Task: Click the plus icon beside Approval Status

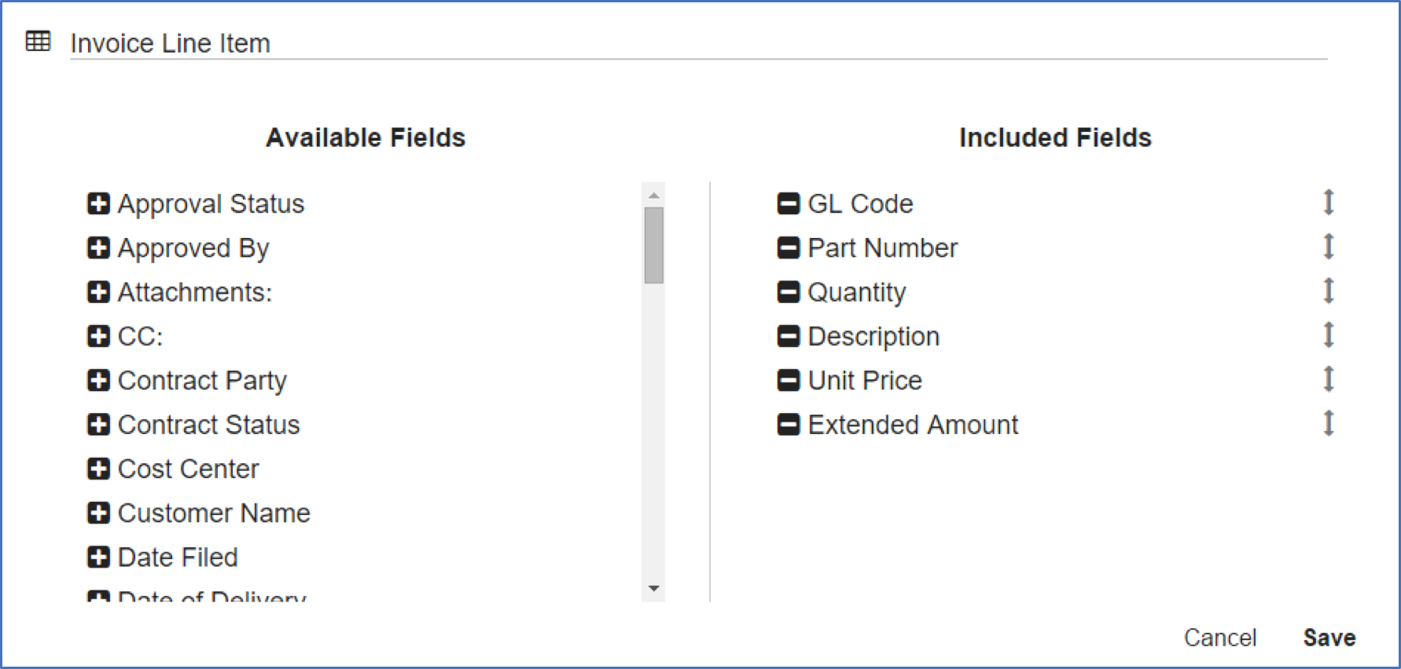Action: 98,204
